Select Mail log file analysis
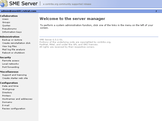This screenshot has height=121, width=162. [x=14, y=49]
